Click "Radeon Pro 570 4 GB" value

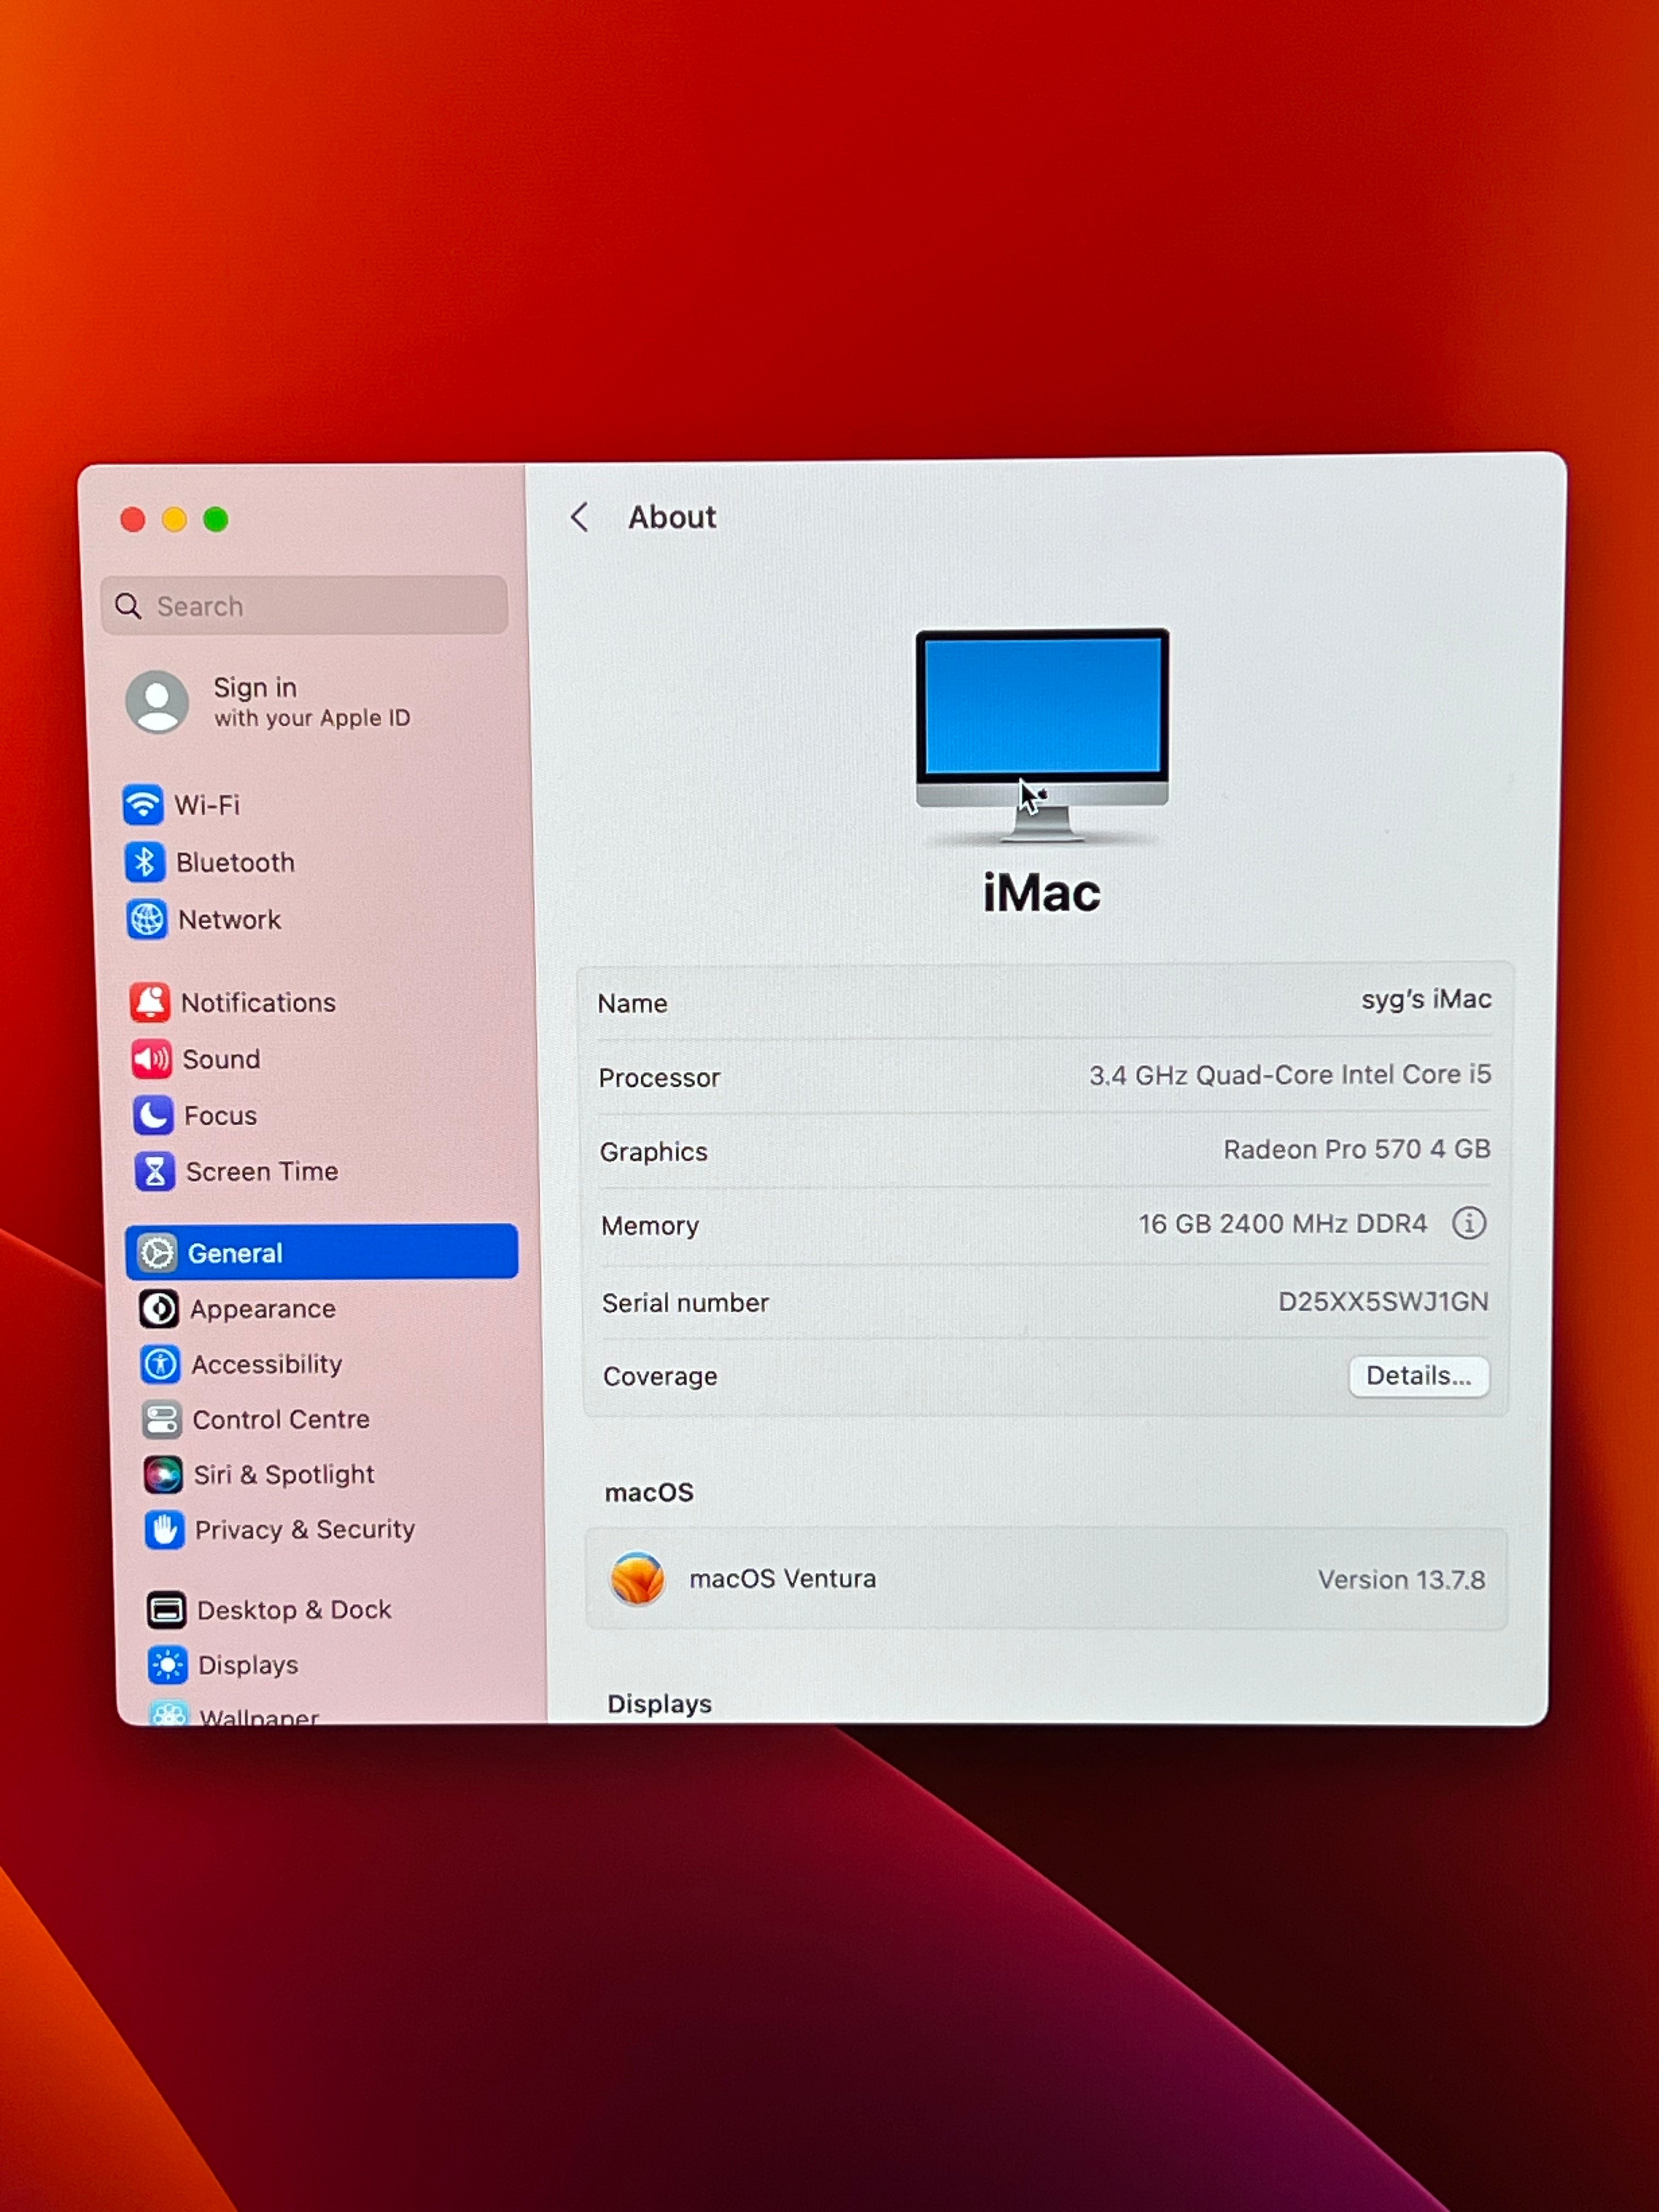pyautogui.click(x=1357, y=1149)
